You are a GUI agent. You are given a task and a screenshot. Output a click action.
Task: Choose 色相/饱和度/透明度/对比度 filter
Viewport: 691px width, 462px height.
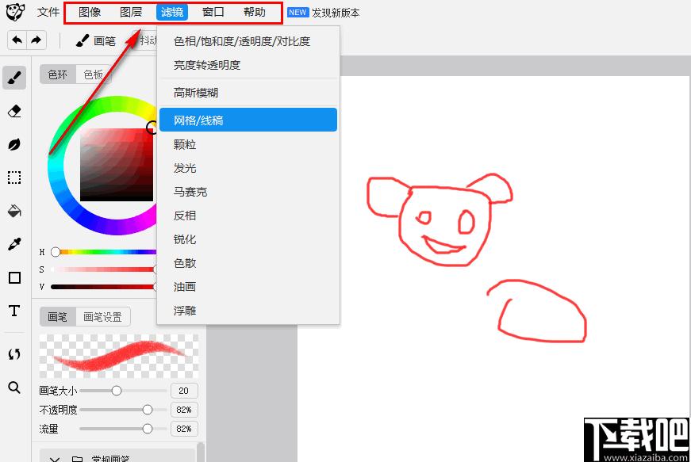tap(248, 41)
